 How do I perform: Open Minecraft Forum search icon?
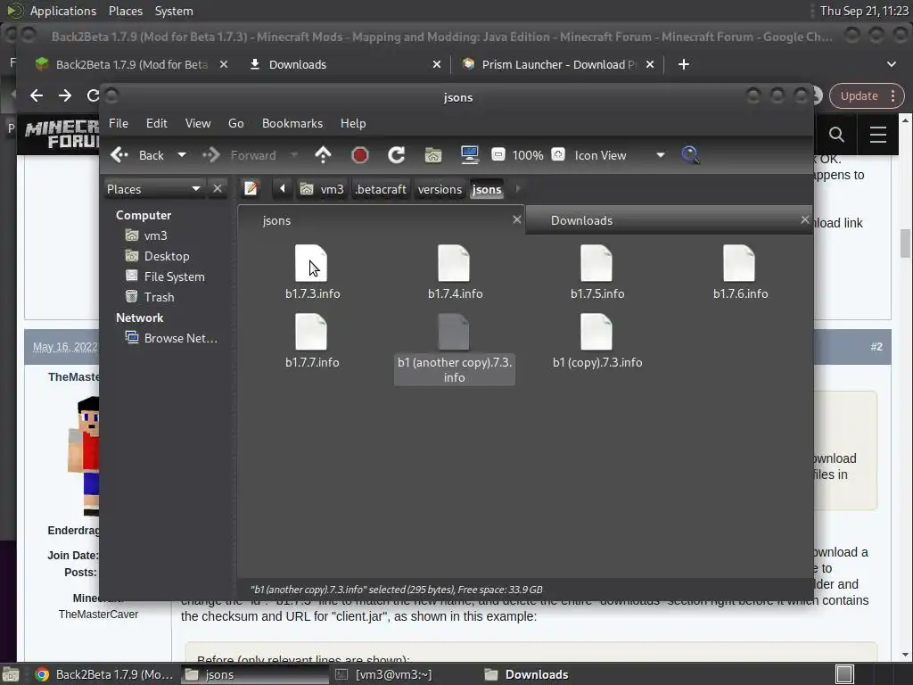(x=836, y=135)
